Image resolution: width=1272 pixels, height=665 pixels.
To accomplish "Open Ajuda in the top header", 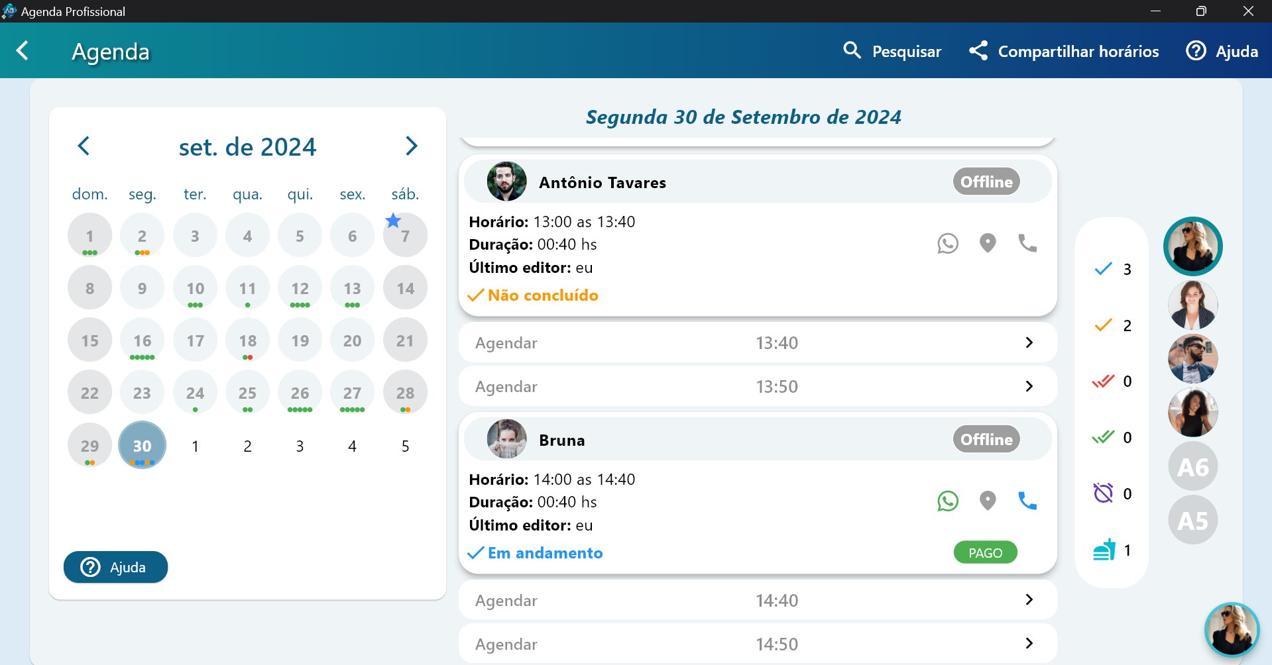I will click(1222, 51).
